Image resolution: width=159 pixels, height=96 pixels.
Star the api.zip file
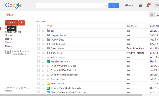(x=43, y=57)
